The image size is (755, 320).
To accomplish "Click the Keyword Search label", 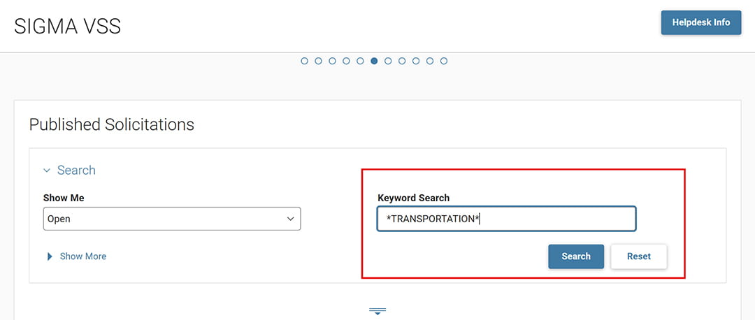I will pyautogui.click(x=414, y=198).
